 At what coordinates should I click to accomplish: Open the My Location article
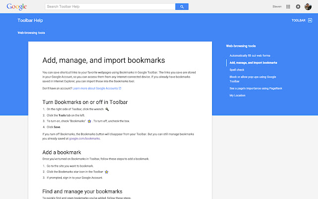[238, 96]
